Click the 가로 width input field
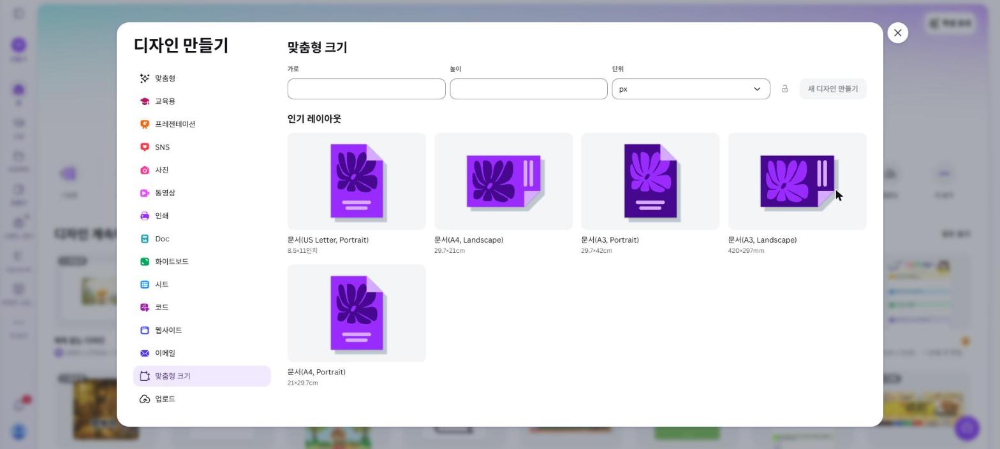This screenshot has width=1000, height=449. point(366,89)
